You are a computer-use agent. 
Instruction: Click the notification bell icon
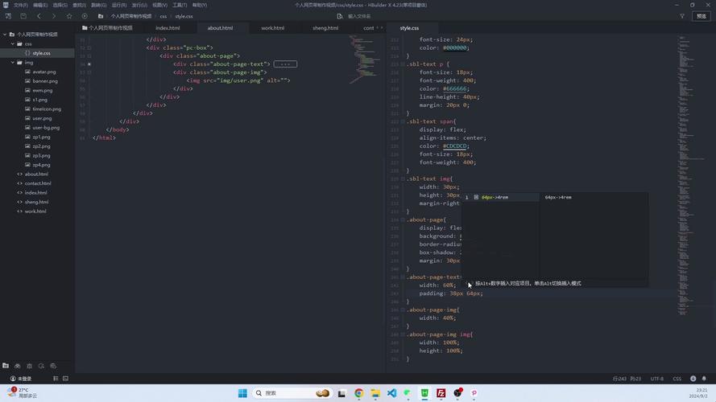pyautogui.click(x=704, y=379)
